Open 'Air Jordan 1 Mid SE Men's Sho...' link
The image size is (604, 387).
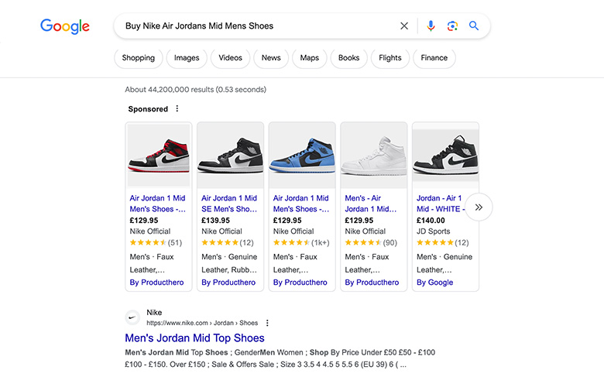(229, 204)
